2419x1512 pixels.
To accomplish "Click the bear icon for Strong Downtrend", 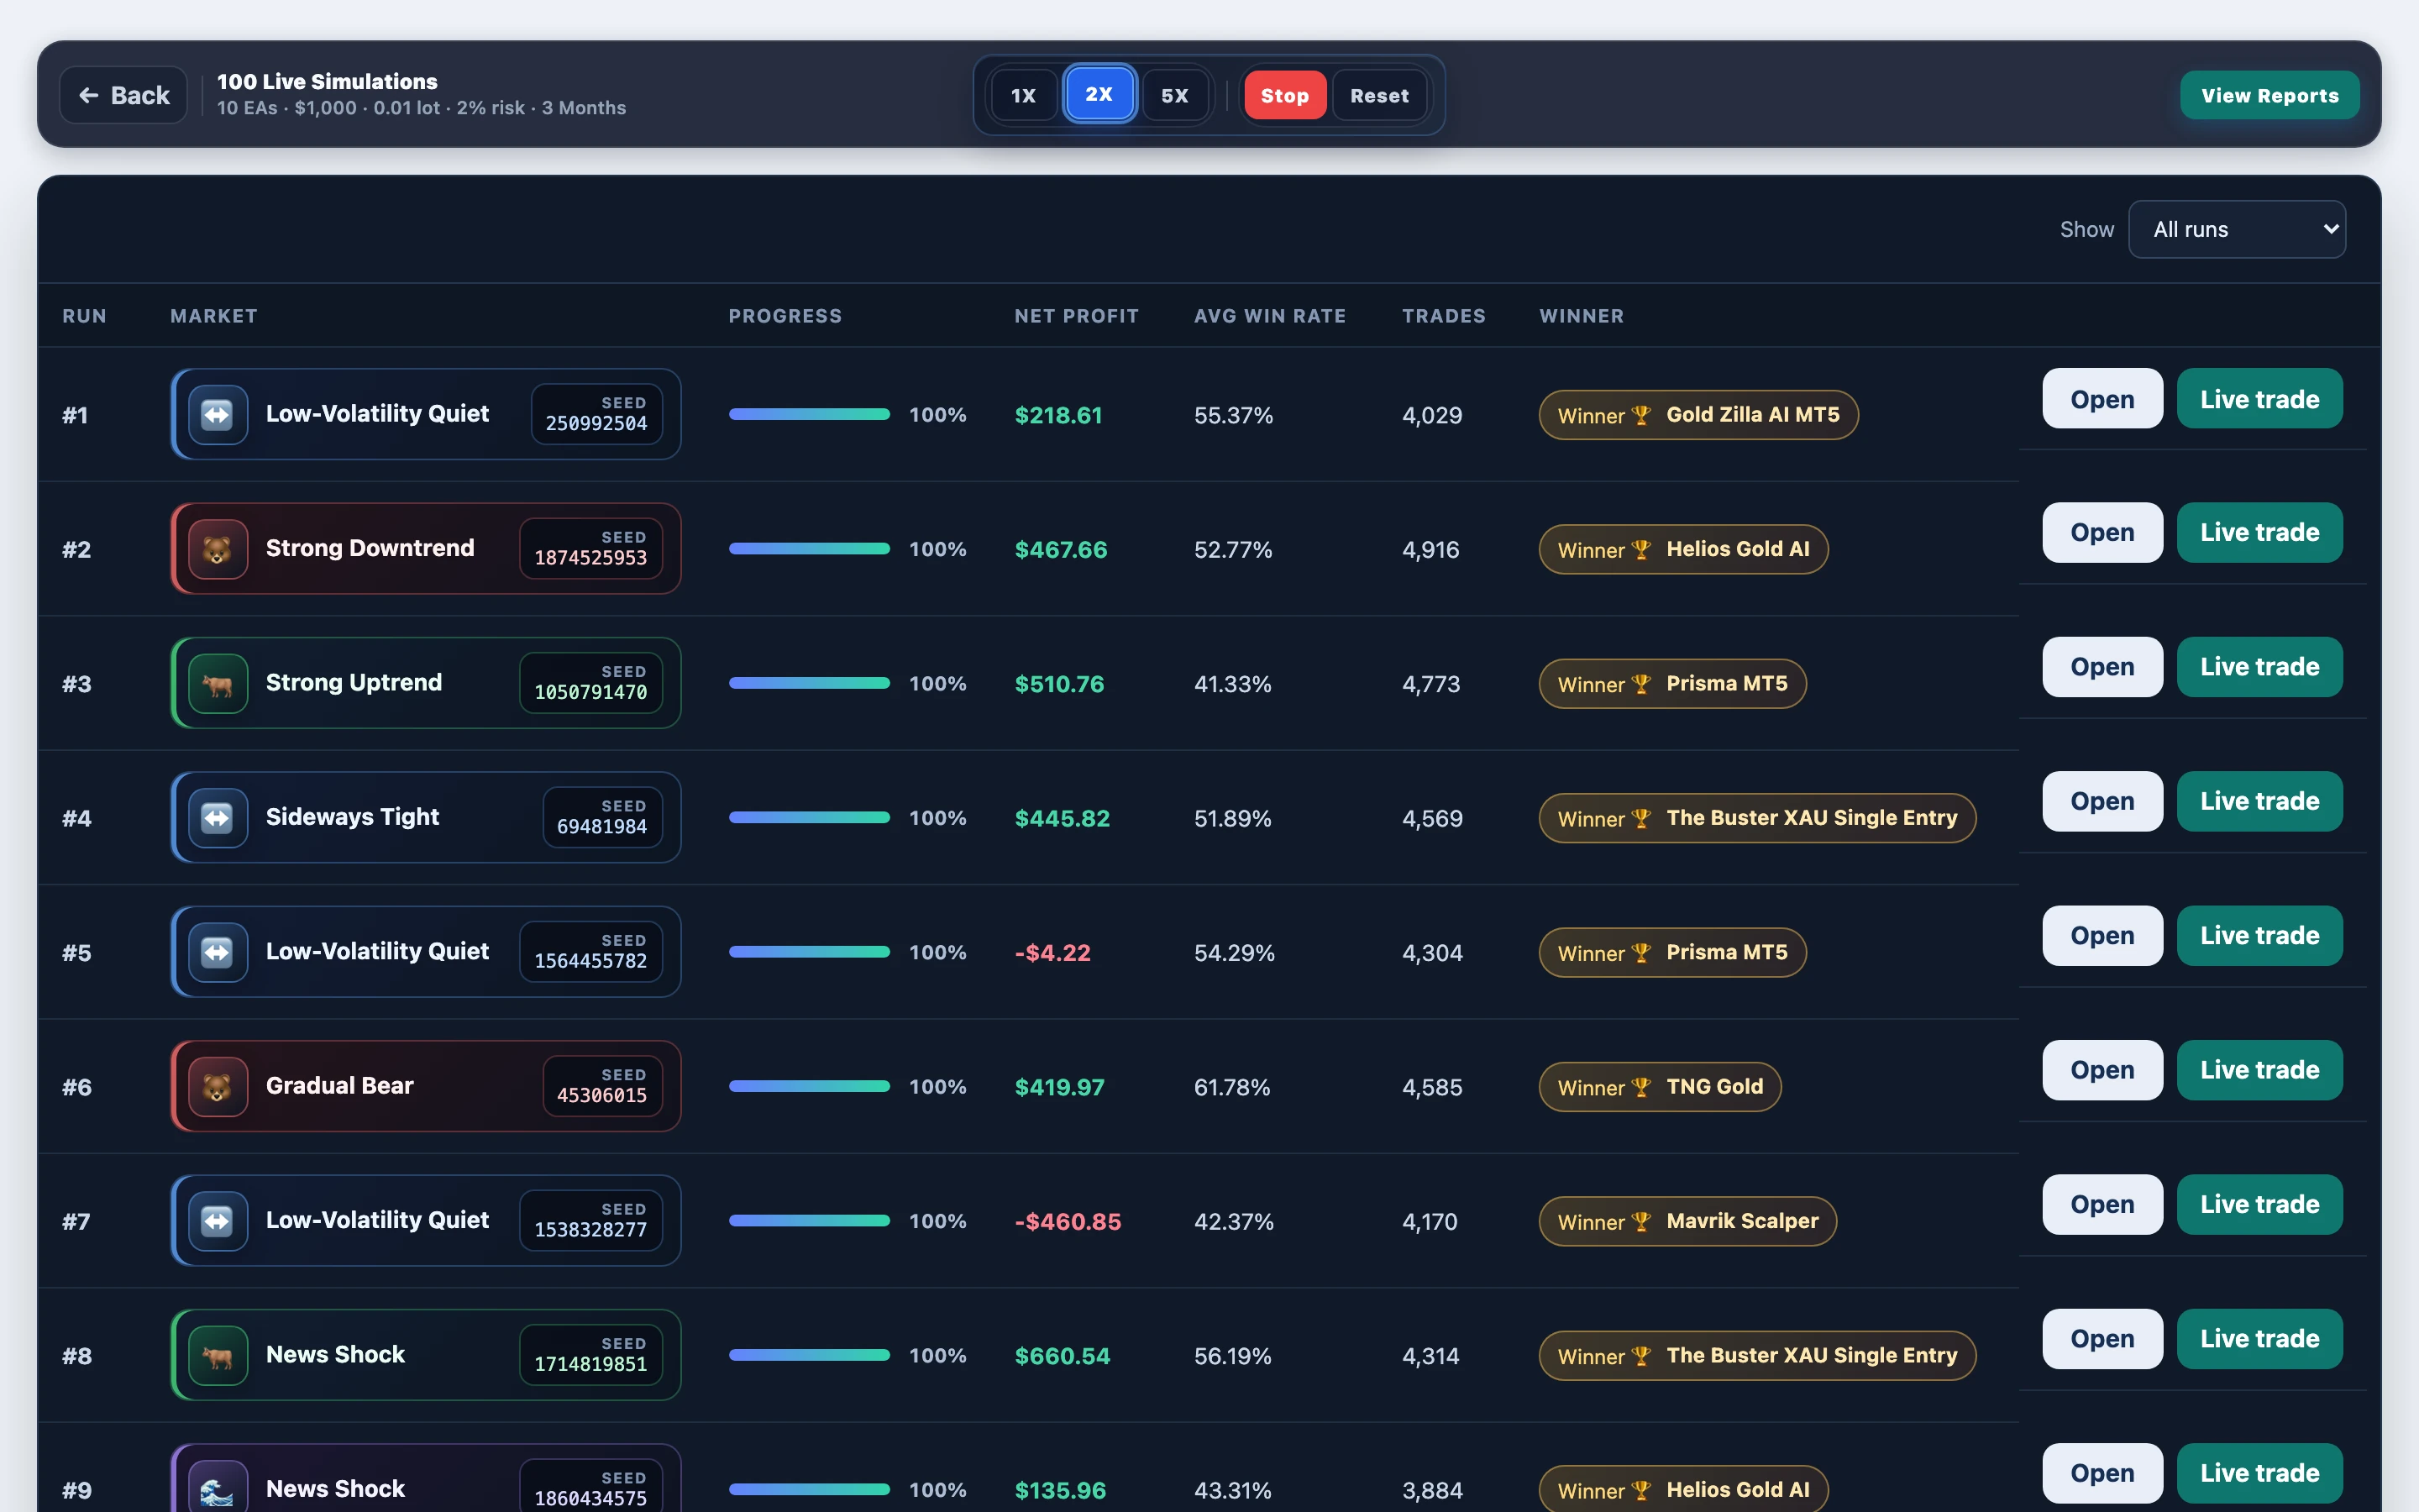I will 217,549.
